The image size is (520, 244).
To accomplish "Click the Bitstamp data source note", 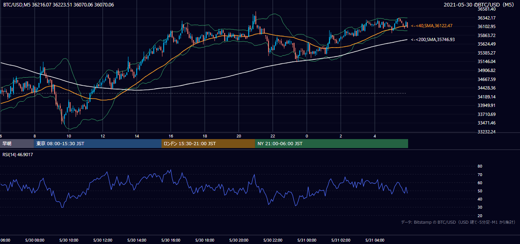I will point(458,222).
